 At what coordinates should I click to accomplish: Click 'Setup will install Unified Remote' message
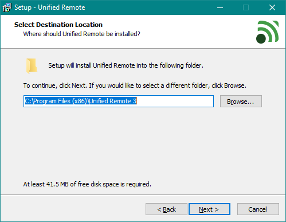pos(126,65)
